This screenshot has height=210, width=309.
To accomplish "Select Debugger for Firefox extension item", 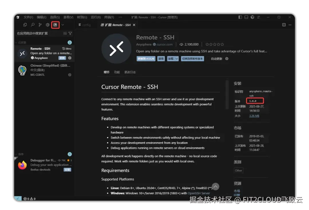I will pos(44,165).
